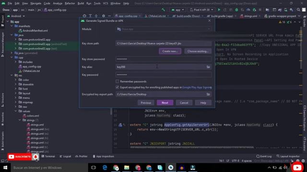Click the warnings indicator in editor
The width and height of the screenshot is (307, 172).
point(282,22)
